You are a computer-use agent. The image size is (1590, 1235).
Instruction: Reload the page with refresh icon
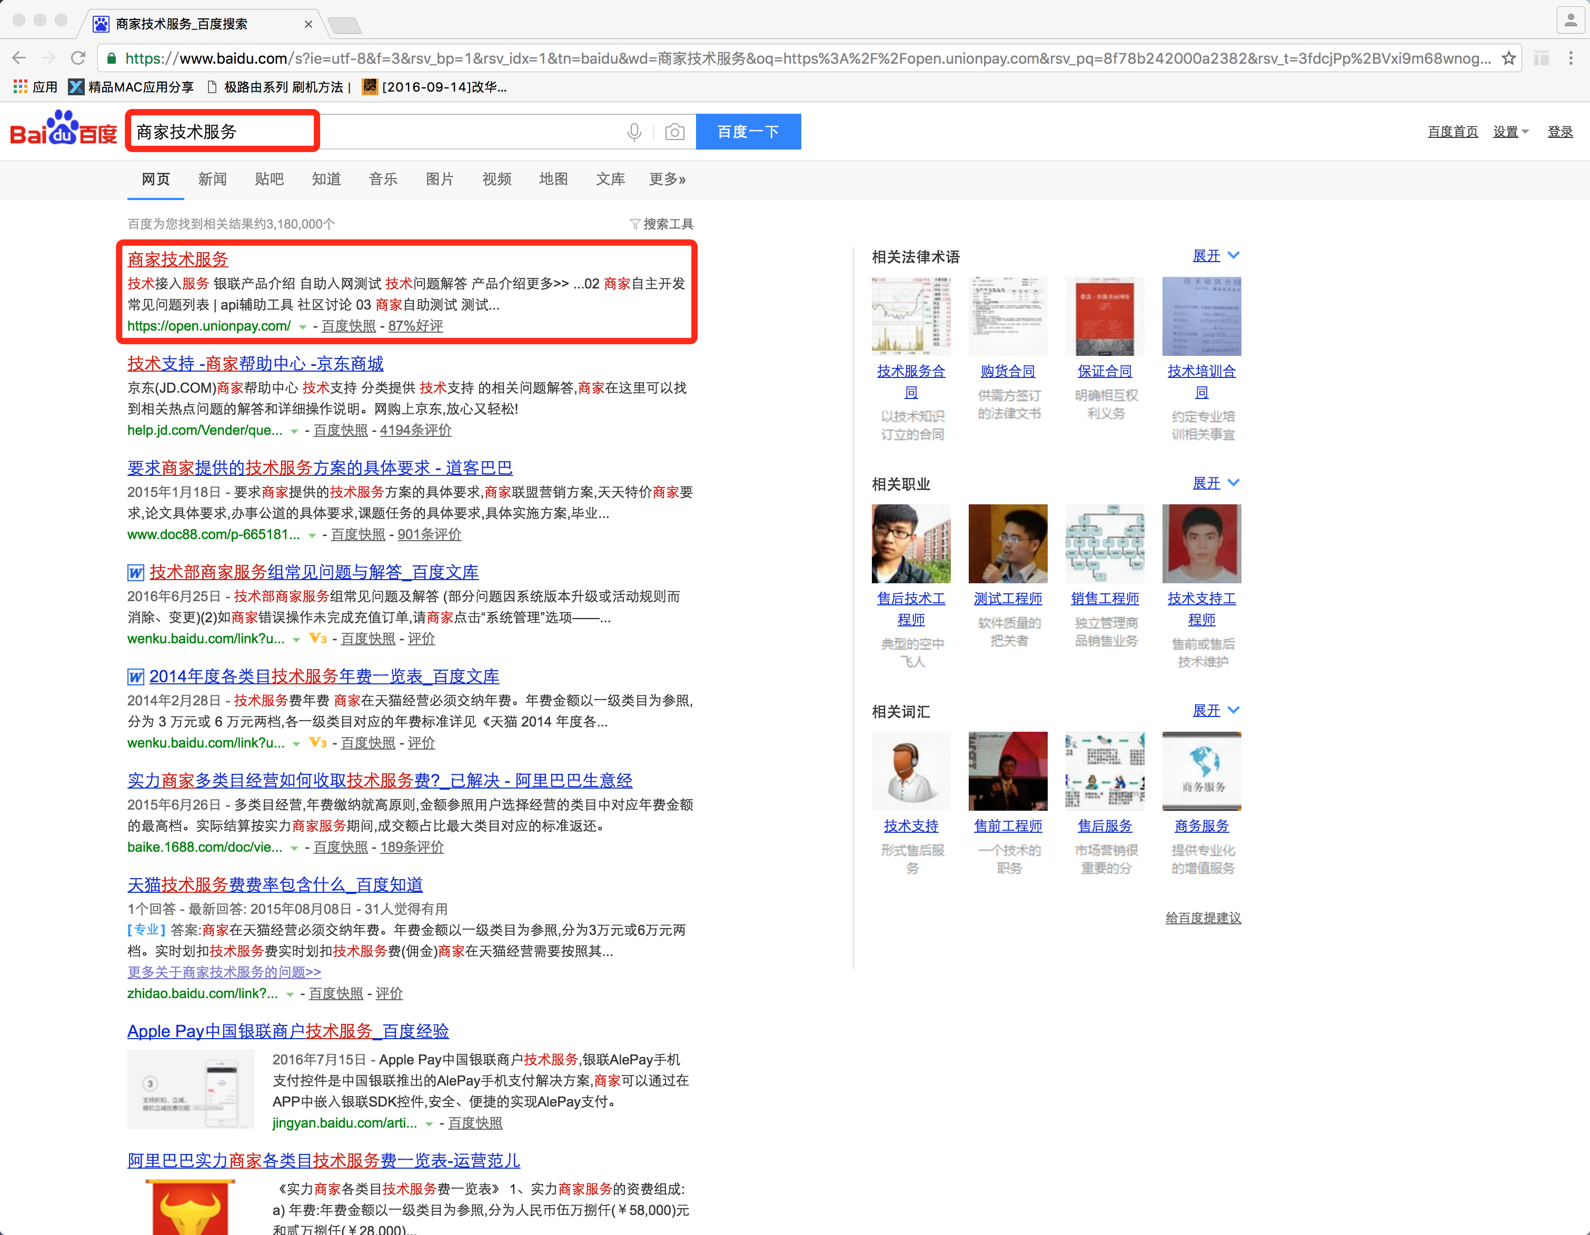78,58
